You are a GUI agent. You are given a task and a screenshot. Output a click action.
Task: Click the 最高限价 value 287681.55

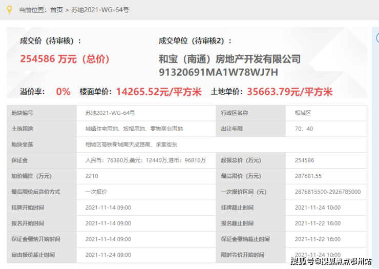point(308,176)
